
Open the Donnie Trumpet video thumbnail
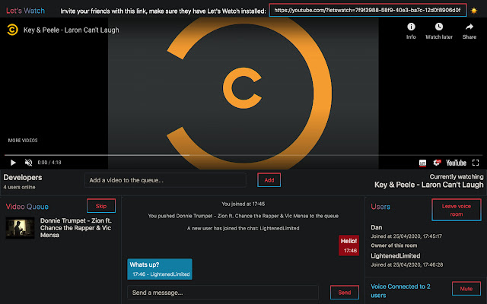pos(21,228)
